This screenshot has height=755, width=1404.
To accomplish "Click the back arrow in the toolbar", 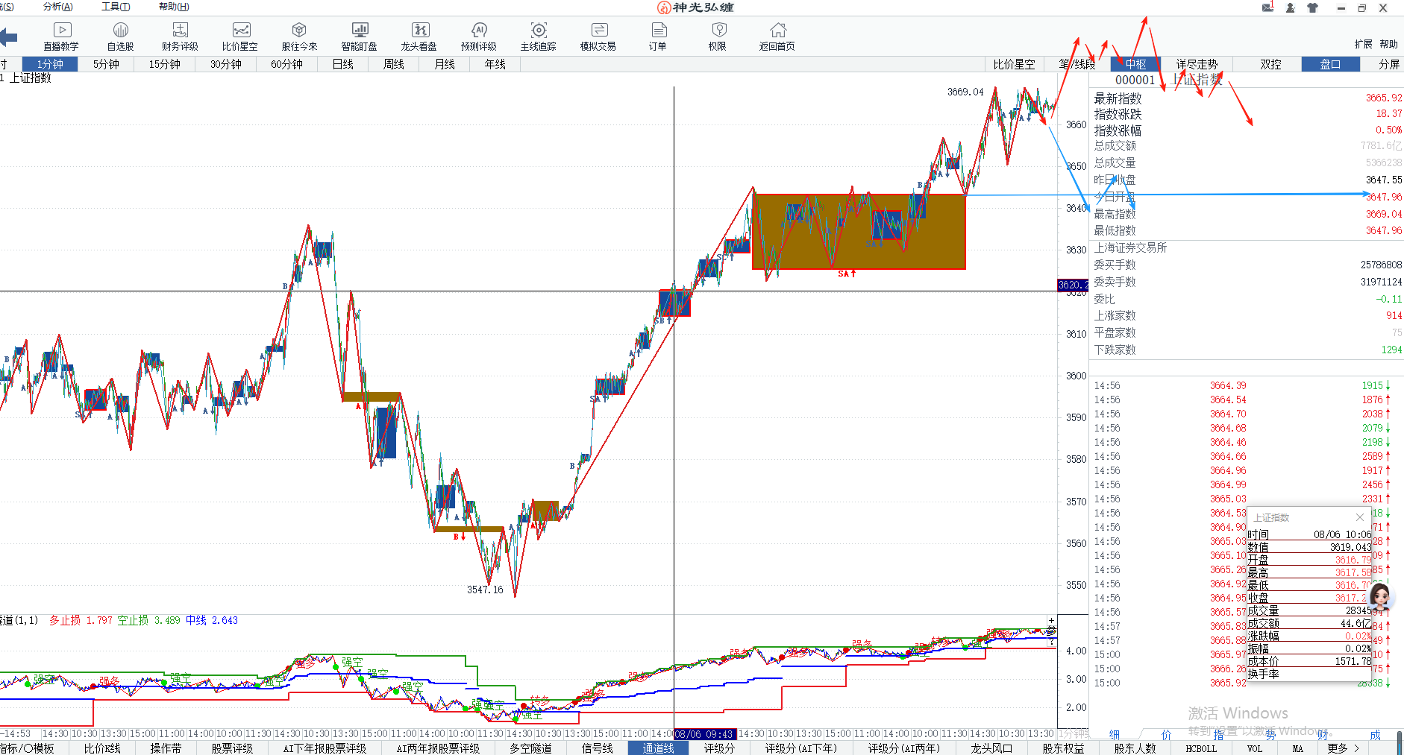I will pyautogui.click(x=9, y=37).
